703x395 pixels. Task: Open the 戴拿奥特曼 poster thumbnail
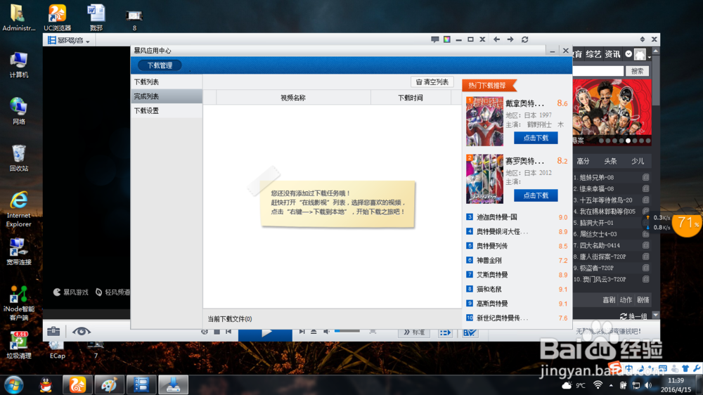click(484, 122)
